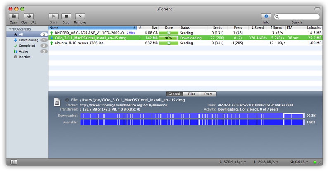Screen dimensions: 328x171
Task: Click the green seeding arrow for KNOPPIX
Action: pyautogui.click(x=52, y=33)
